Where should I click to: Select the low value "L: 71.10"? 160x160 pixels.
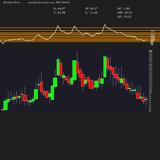(x=91, y=13)
